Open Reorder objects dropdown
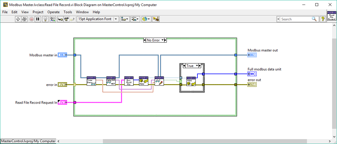 [147, 19]
